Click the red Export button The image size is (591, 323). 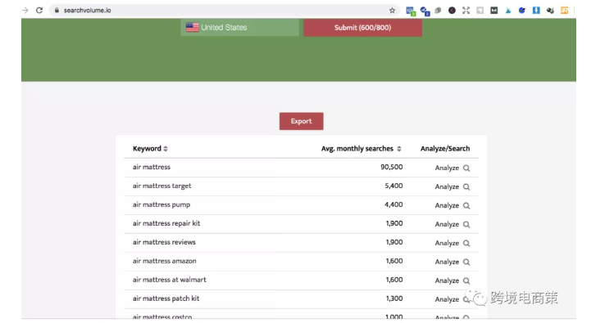coord(301,121)
